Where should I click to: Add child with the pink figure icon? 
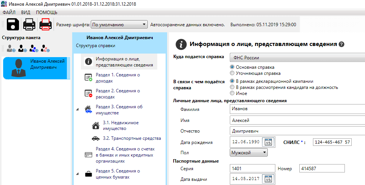click(x=46, y=48)
